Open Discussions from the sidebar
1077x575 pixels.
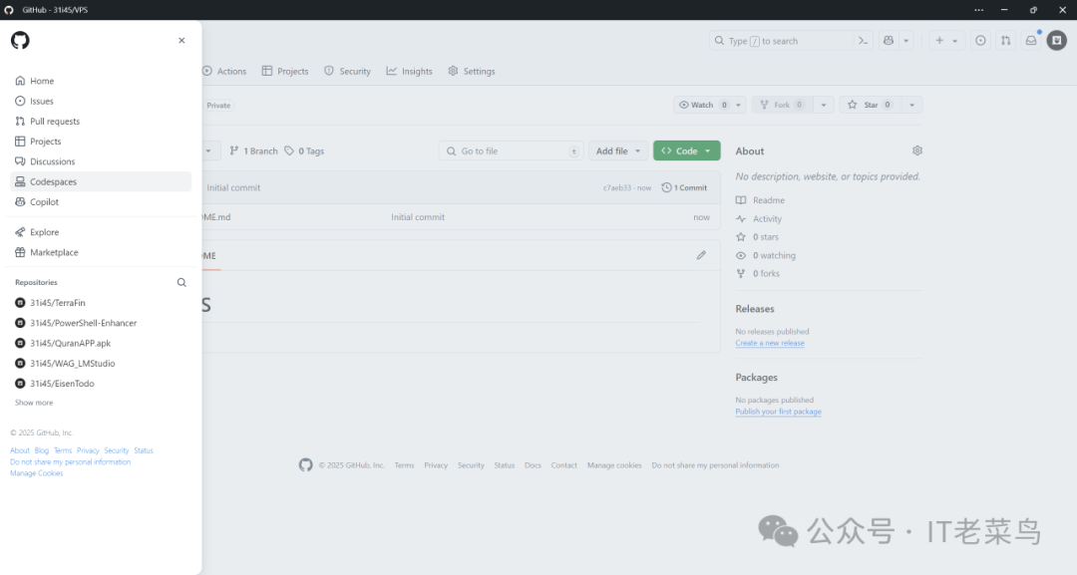[101, 161]
